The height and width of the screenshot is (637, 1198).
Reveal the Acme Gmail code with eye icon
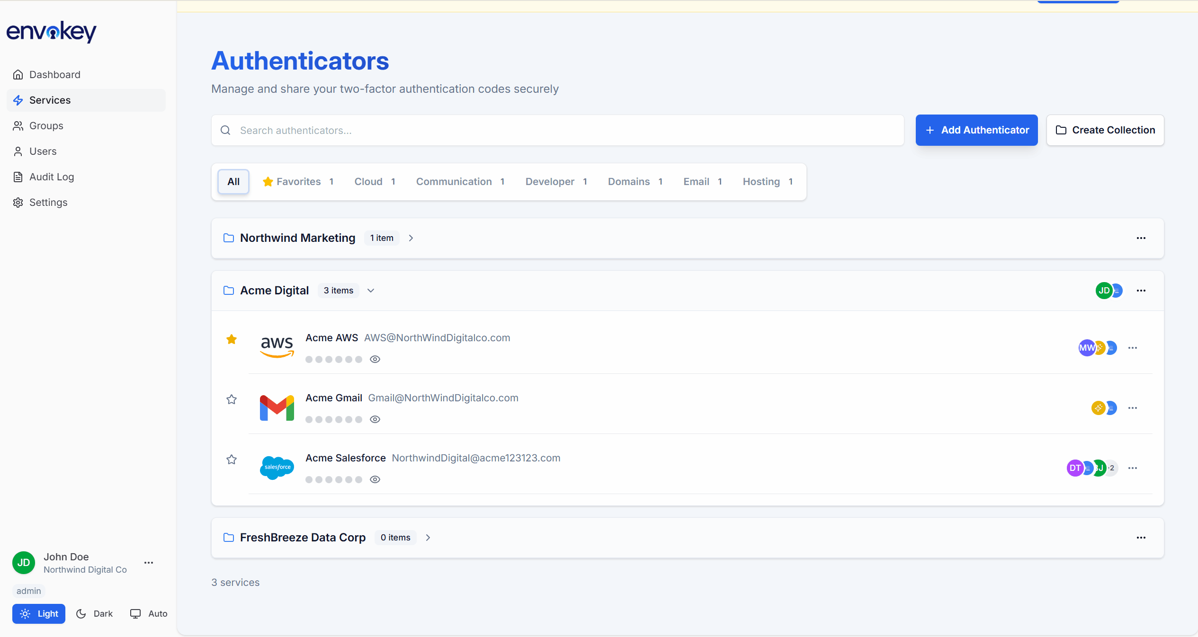tap(375, 419)
